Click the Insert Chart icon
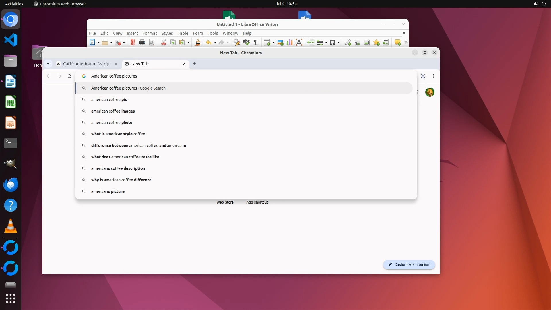Viewport: 551px width, 310px height. (x=290, y=42)
